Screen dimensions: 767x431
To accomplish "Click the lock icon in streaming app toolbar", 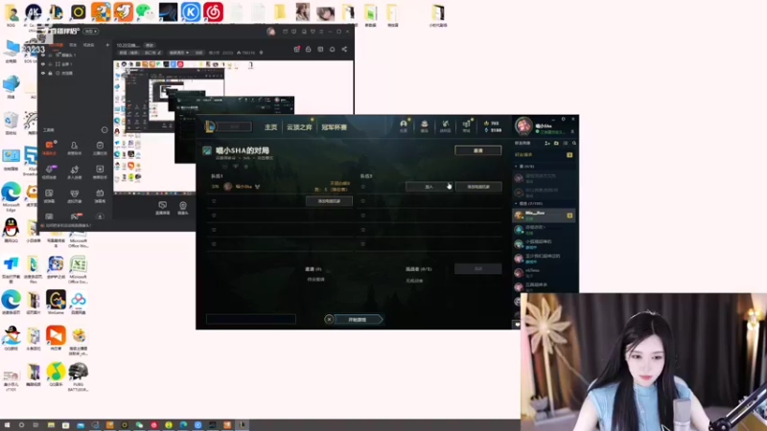I will [x=308, y=49].
